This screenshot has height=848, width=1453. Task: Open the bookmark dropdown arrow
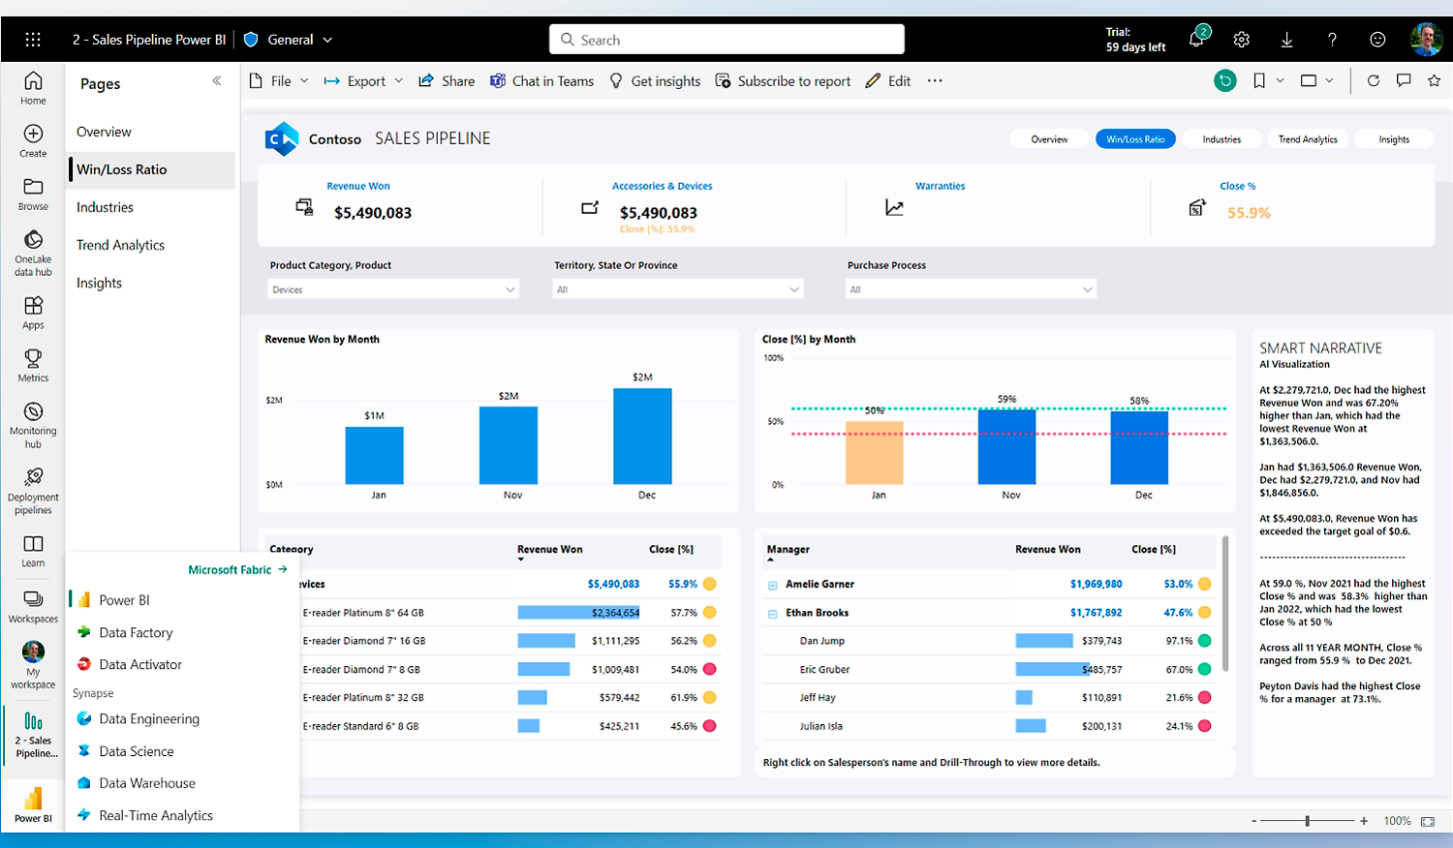pyautogui.click(x=1280, y=80)
